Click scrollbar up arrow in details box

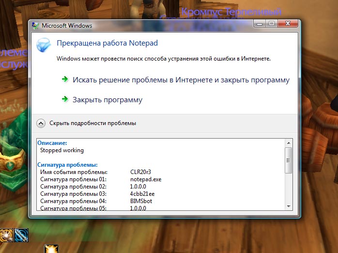pos(289,143)
